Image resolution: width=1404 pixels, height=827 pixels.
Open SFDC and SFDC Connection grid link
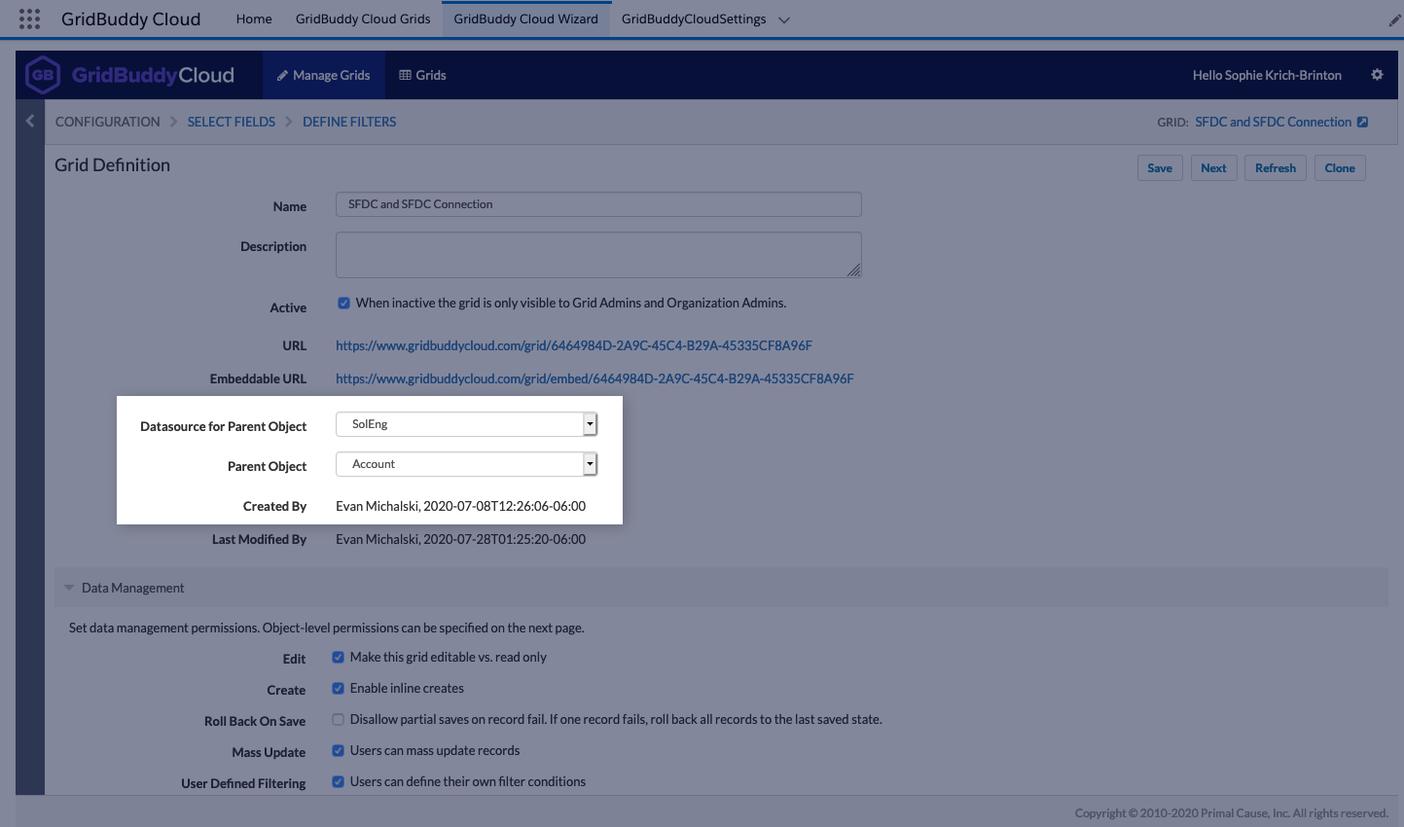1273,122
